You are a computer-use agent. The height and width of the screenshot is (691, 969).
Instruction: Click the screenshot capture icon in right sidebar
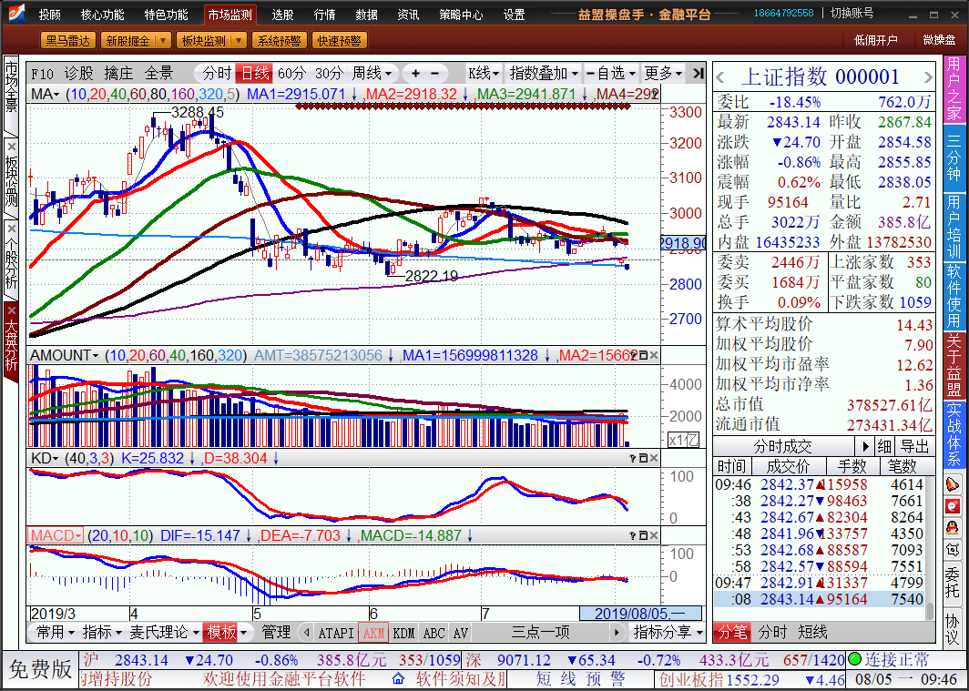pos(953,548)
